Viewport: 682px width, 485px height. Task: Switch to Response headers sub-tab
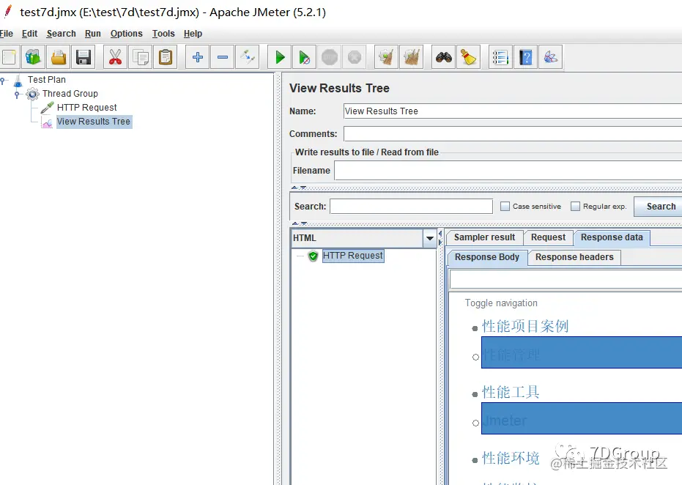[574, 257]
